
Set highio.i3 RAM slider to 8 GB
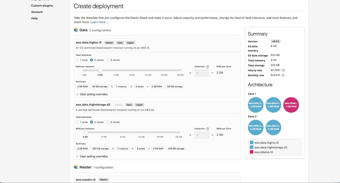coord(132,75)
